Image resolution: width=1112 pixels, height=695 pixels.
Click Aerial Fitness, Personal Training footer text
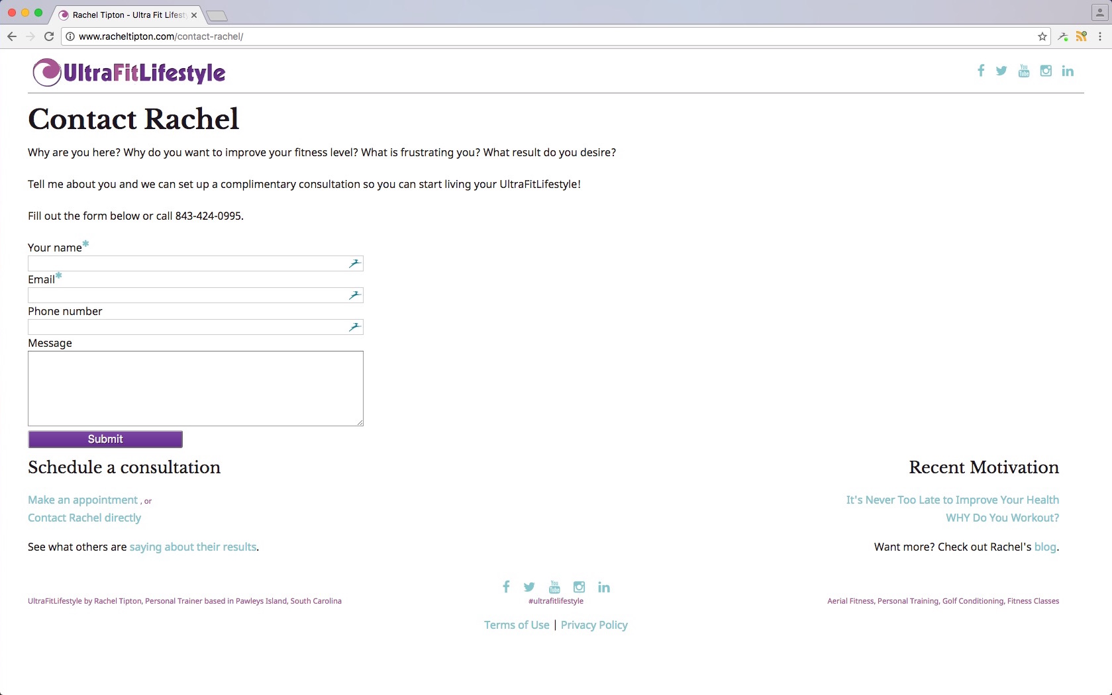coord(943,601)
